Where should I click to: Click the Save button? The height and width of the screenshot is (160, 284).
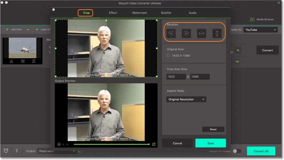point(210,143)
